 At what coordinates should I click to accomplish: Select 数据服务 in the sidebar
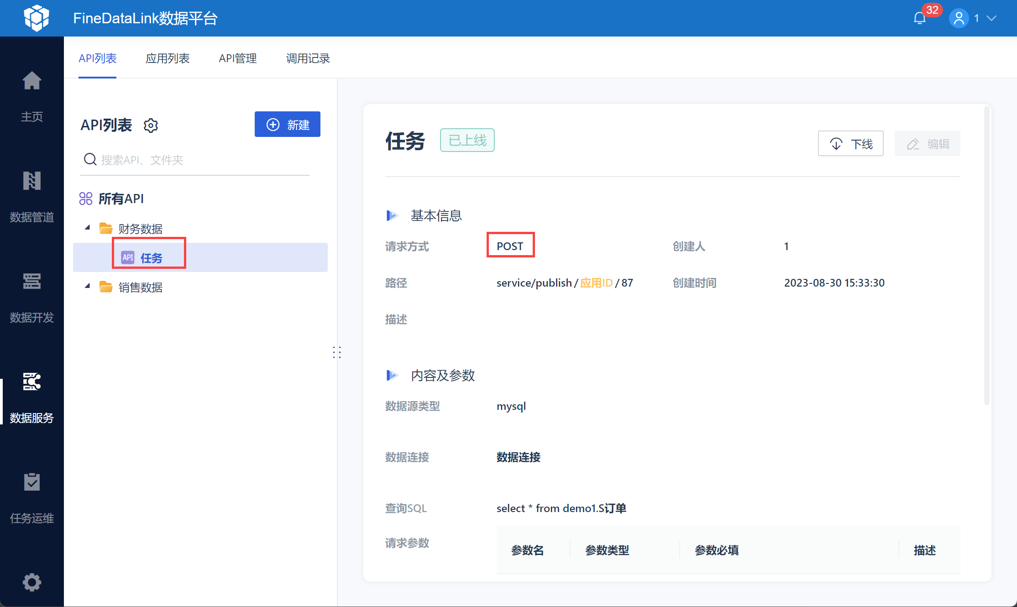(x=32, y=398)
